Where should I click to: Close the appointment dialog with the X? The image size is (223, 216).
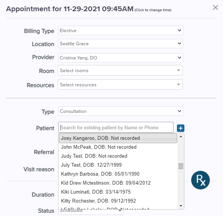[x=216, y=7]
